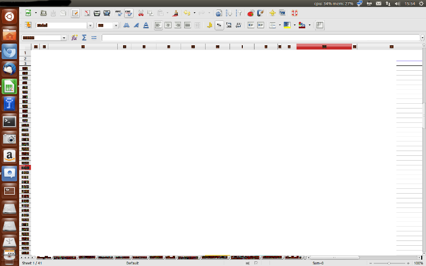Click the Navigator star icon
This screenshot has width=426, height=266.
coord(272,13)
